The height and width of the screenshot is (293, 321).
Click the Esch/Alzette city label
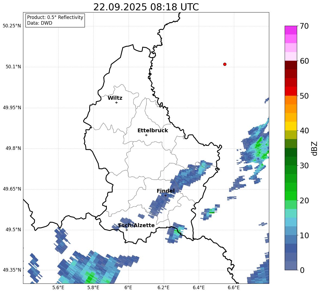click(x=136, y=225)
